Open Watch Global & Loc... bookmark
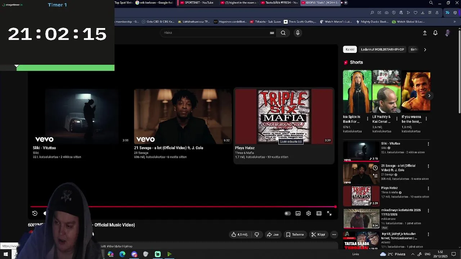This screenshot has width=461, height=259. point(408,22)
